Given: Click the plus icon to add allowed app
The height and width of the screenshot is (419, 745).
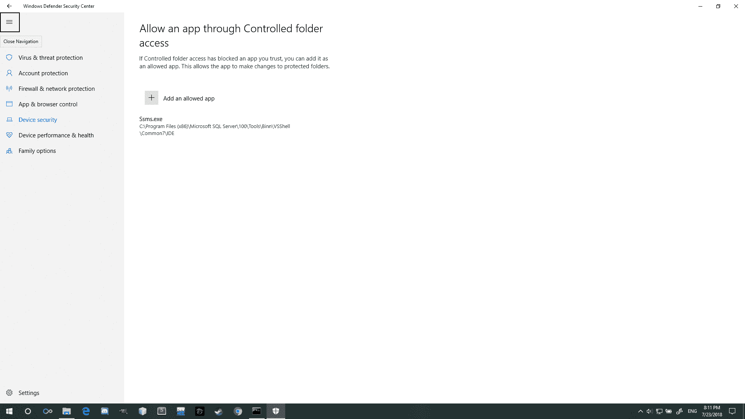Looking at the screenshot, I should point(151,98).
